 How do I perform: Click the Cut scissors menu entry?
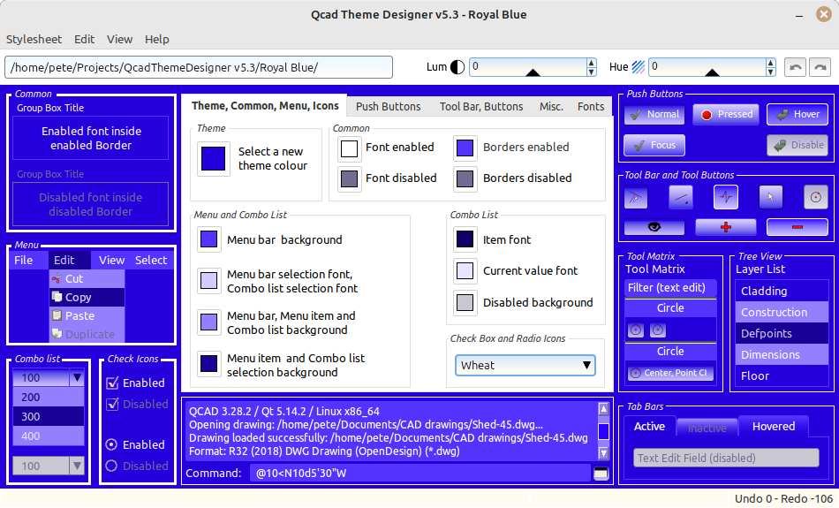(x=87, y=278)
